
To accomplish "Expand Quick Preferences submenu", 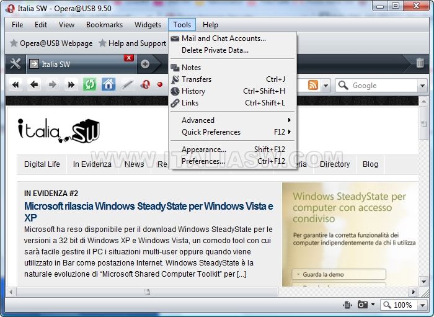I will [232, 132].
